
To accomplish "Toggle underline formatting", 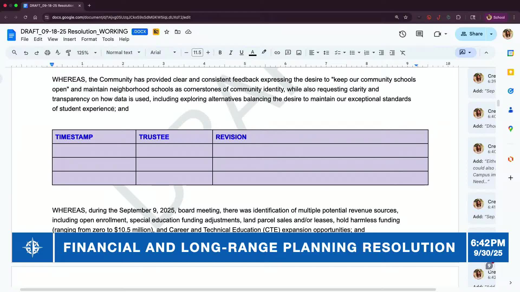I will pyautogui.click(x=241, y=53).
